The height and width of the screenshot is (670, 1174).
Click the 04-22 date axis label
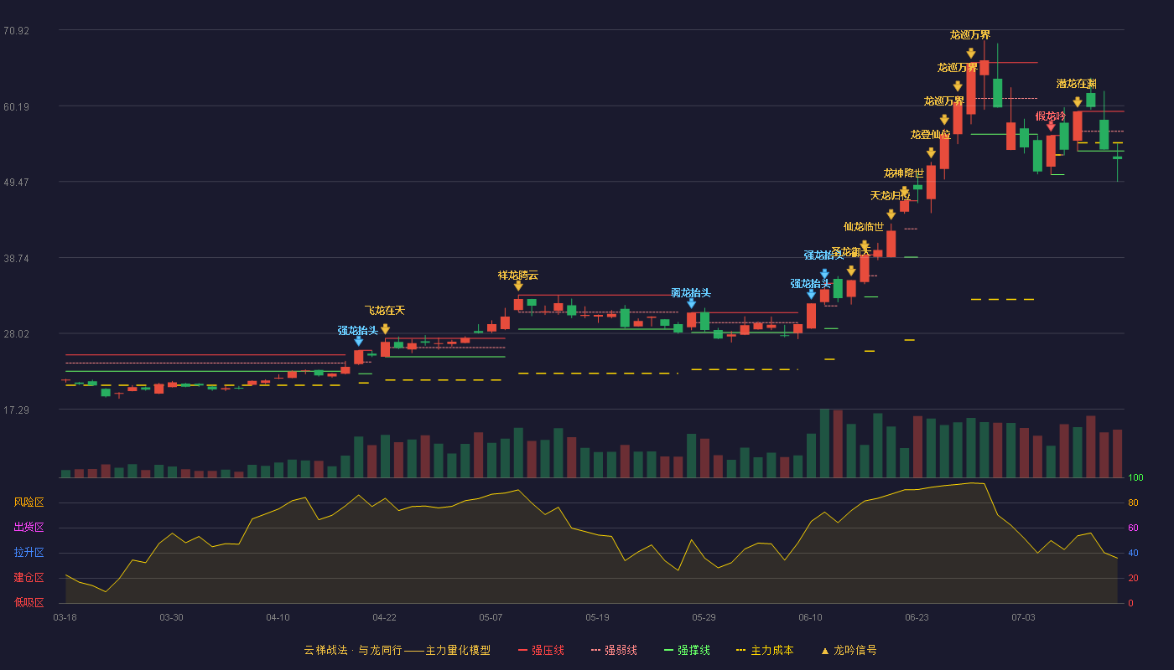[x=384, y=617]
